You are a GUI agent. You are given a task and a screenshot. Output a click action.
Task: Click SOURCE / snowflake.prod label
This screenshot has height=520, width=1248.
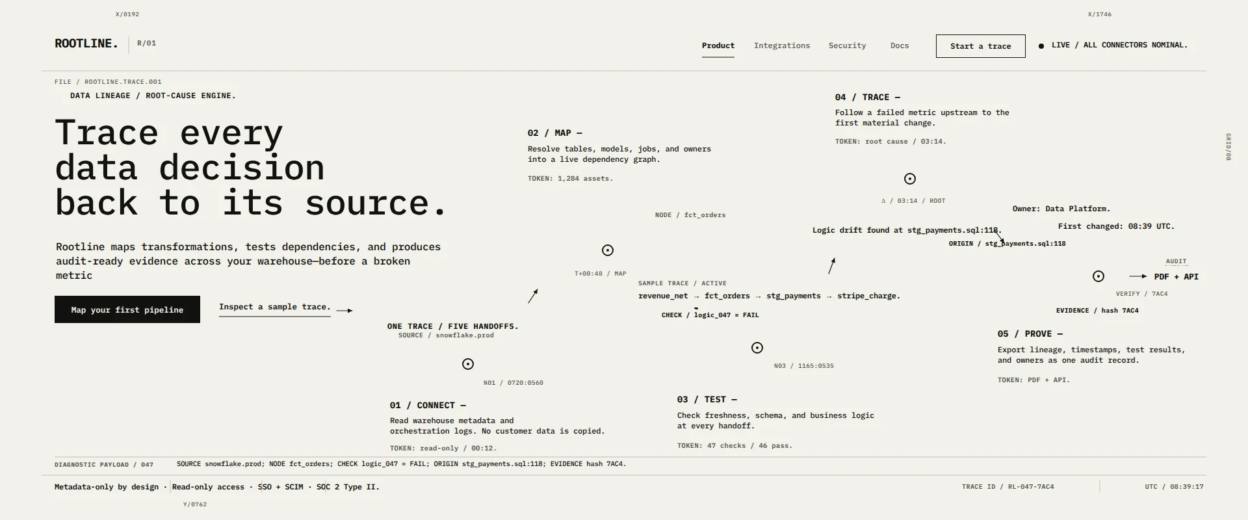point(446,335)
